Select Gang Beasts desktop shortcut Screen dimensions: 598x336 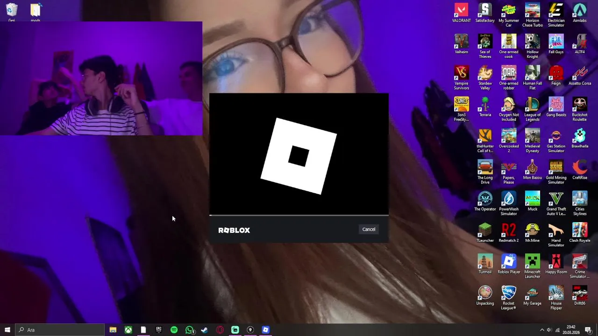click(x=556, y=107)
